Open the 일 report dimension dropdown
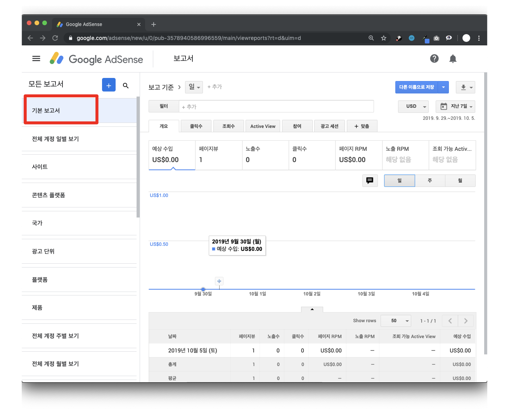509x411 pixels. [194, 87]
